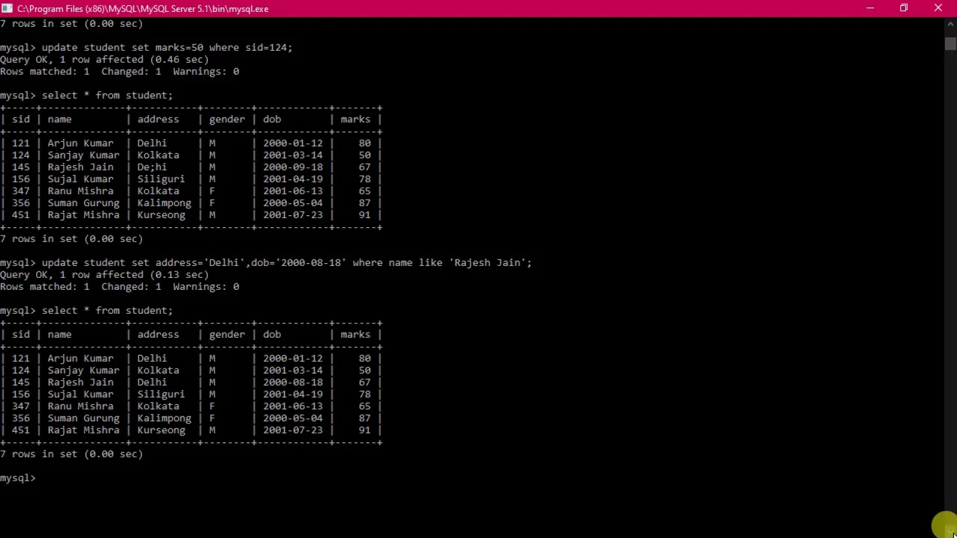
Task: Click 'Rajat Mishra' in the first table
Action: 83,215
